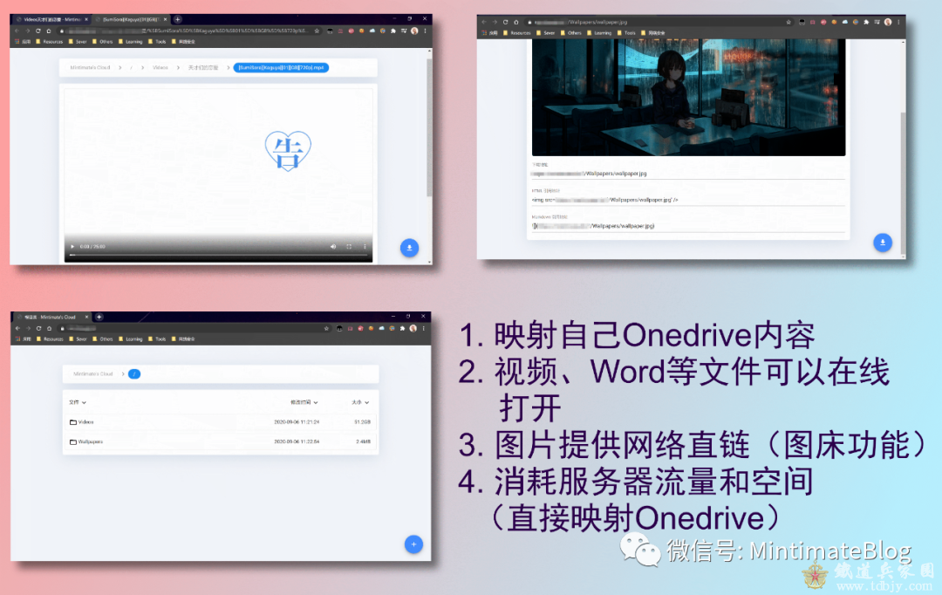Viewport: 942px width, 595px height.
Task: Click the Wallpapers size value 2.4MB
Action: pos(363,441)
